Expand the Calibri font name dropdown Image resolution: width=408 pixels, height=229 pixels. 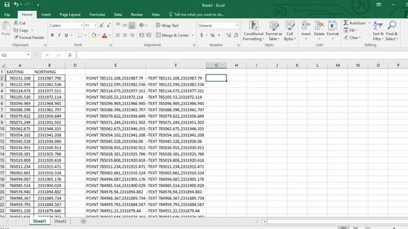point(82,25)
